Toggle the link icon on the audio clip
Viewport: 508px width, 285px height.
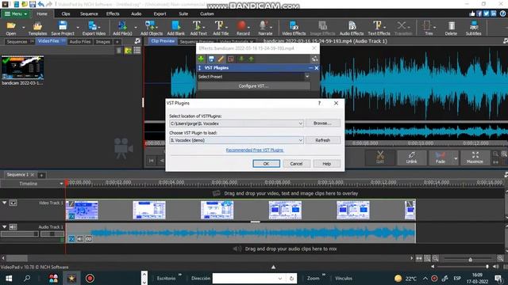tap(88, 239)
